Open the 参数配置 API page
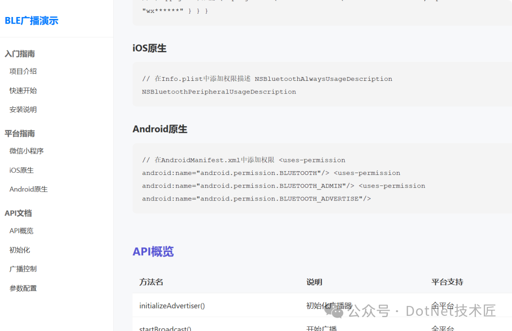This screenshot has width=512, height=331. click(22, 287)
